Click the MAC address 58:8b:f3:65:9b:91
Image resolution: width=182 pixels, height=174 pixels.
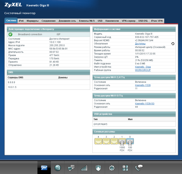(x=58, y=48)
